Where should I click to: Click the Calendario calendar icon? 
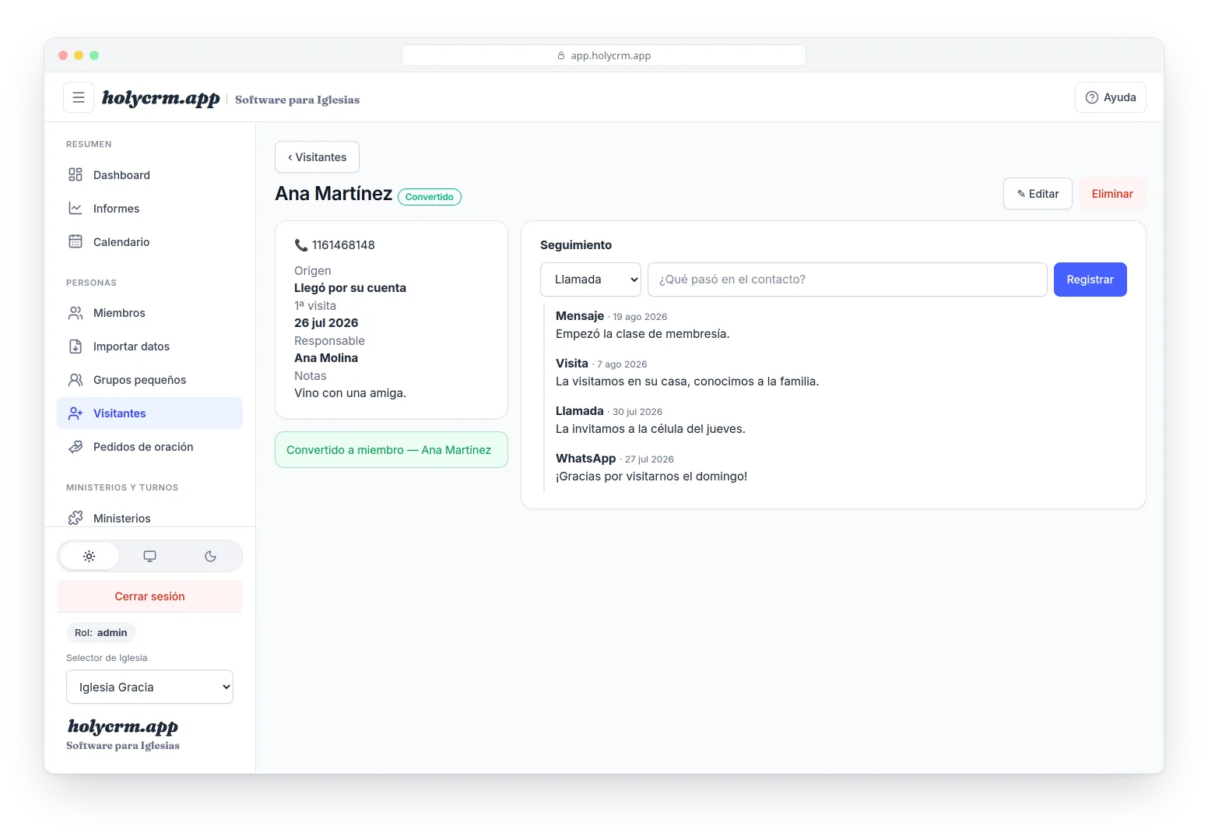pyautogui.click(x=75, y=241)
